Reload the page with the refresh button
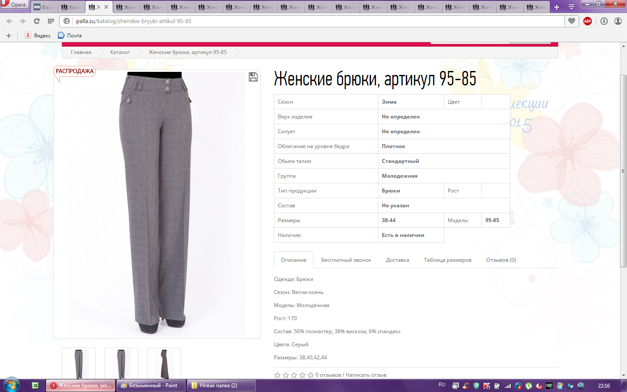Image resolution: width=627 pixels, height=392 pixels. point(37,21)
